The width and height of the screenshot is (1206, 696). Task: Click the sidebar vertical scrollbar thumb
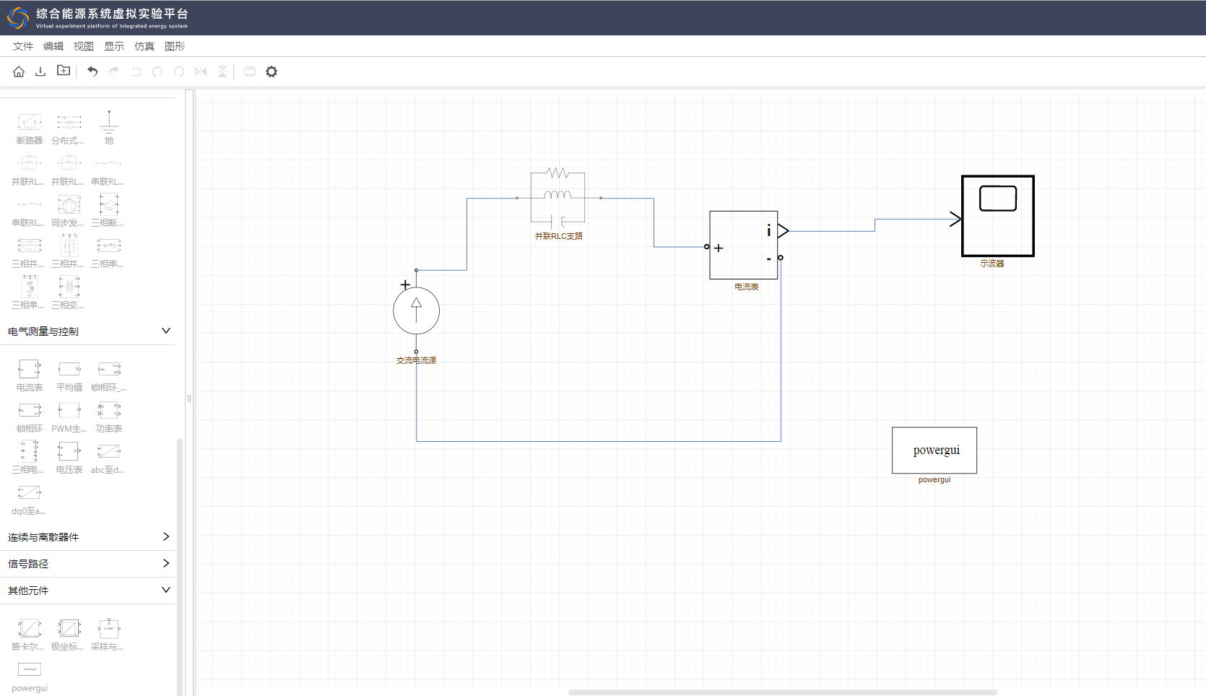click(x=180, y=567)
